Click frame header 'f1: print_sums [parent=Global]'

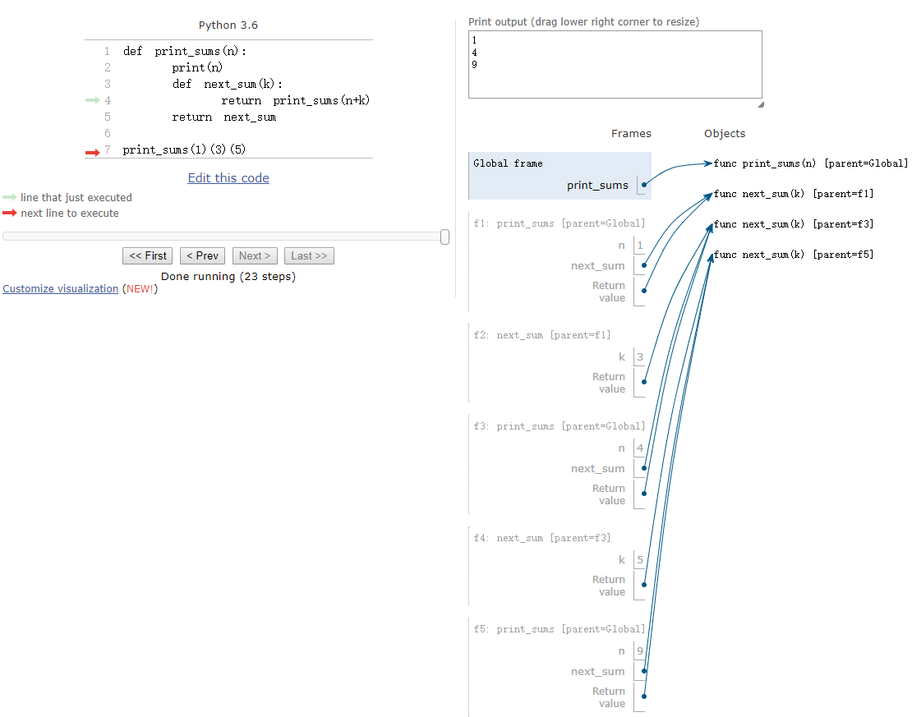(x=560, y=223)
